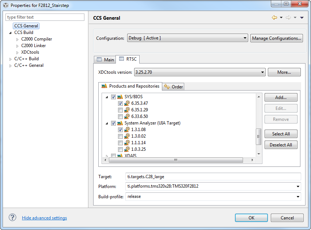Click the back navigation arrow icon
Image resolution: width=311 pixels, height=230 pixels.
point(274,18)
